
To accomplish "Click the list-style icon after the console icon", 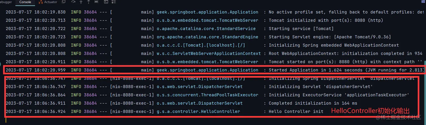I will [x=113, y=2].
